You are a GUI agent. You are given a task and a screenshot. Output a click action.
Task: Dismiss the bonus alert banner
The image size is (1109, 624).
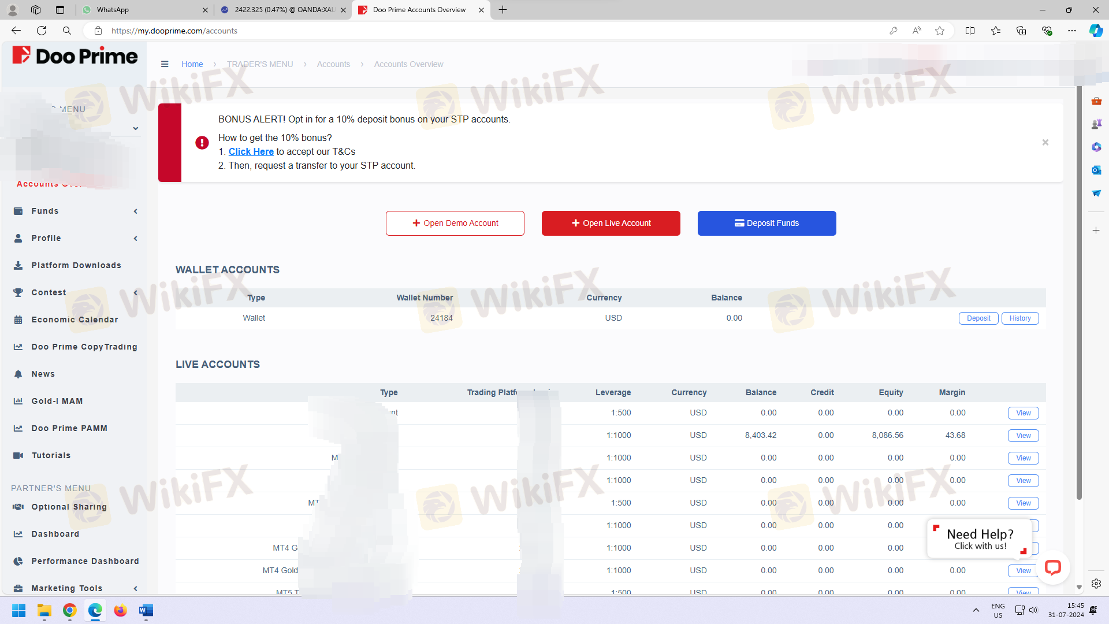[x=1045, y=142]
